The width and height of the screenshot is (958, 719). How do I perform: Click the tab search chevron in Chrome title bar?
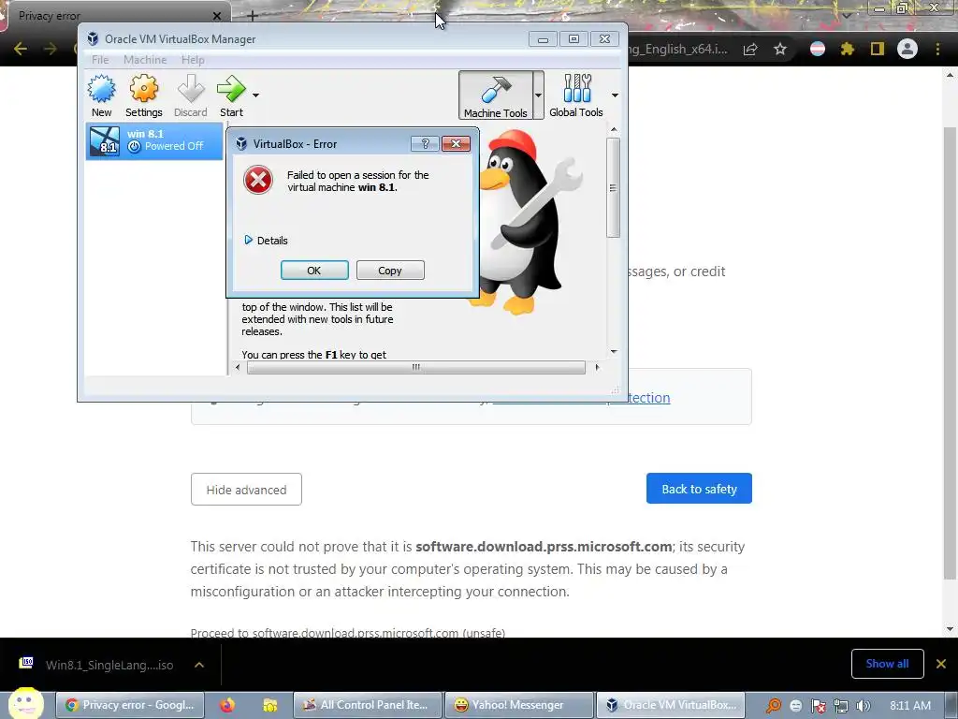click(846, 15)
